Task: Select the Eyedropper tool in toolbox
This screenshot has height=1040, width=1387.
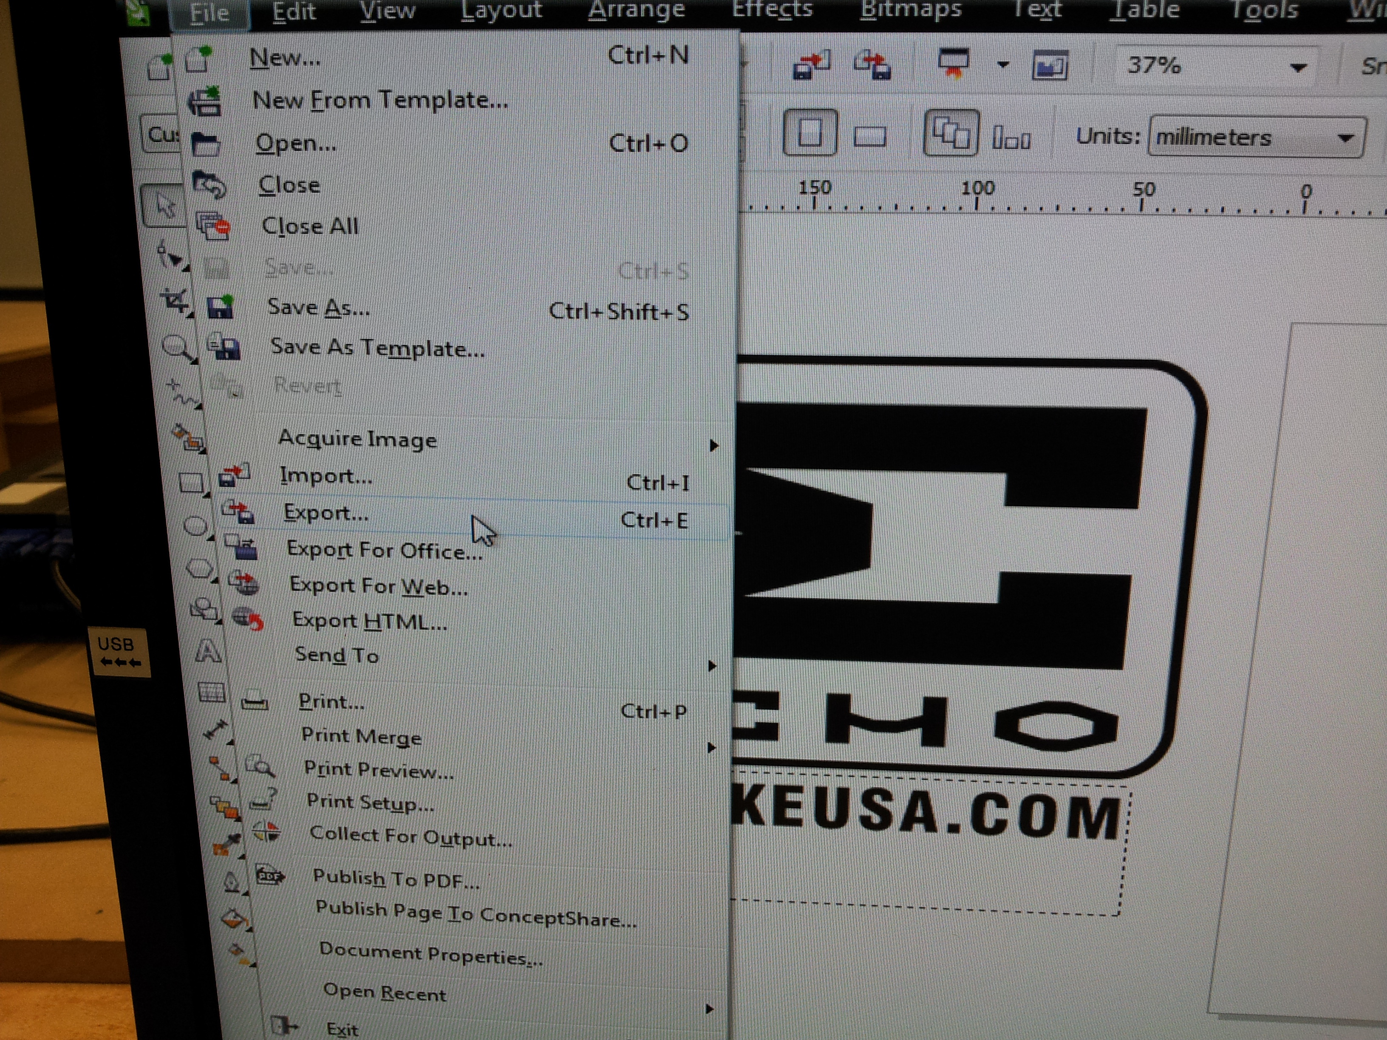Action: click(x=227, y=845)
